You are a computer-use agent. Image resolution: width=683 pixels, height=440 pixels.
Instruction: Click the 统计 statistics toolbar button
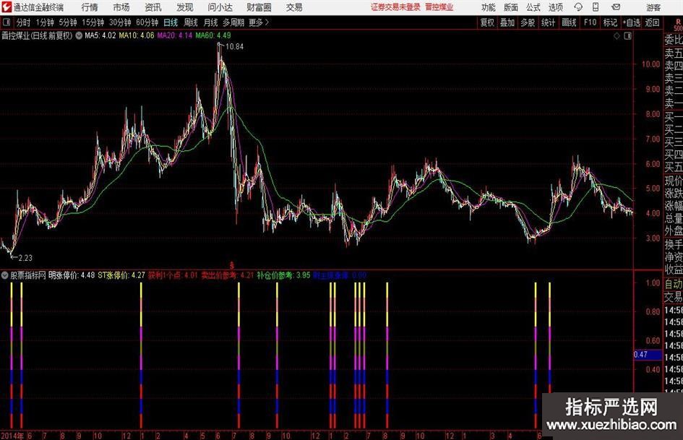point(549,22)
